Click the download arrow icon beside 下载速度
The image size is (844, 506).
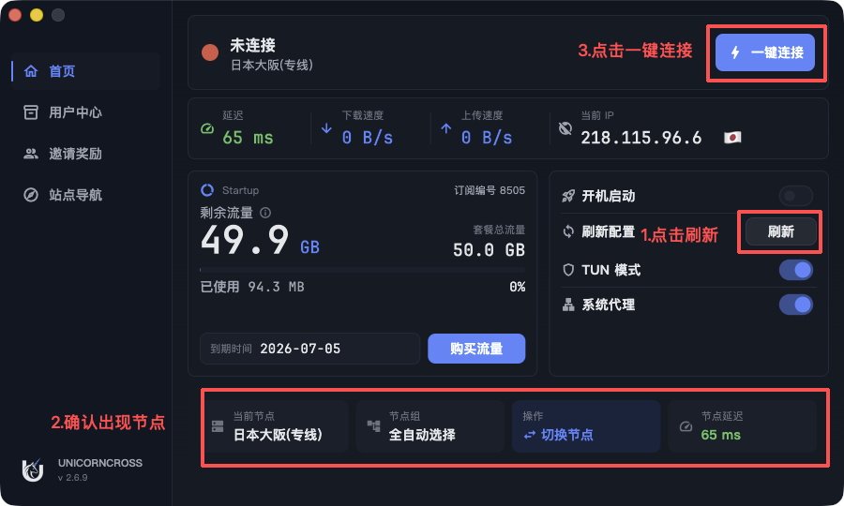click(326, 128)
